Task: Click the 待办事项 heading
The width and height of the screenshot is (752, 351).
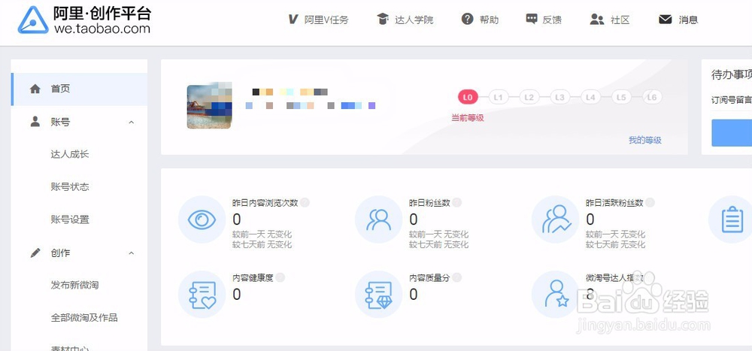Action: tap(732, 75)
